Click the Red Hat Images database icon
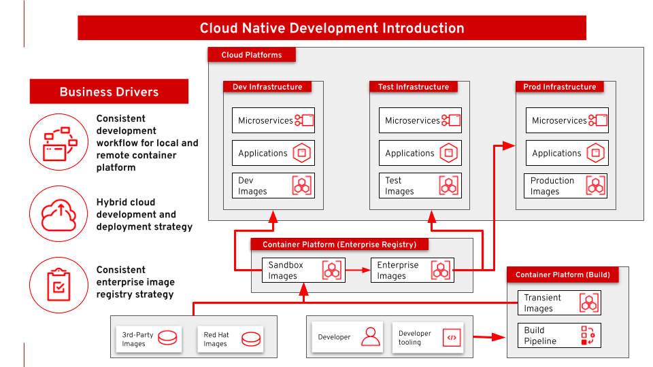The width and height of the screenshot is (653, 367). point(251,338)
